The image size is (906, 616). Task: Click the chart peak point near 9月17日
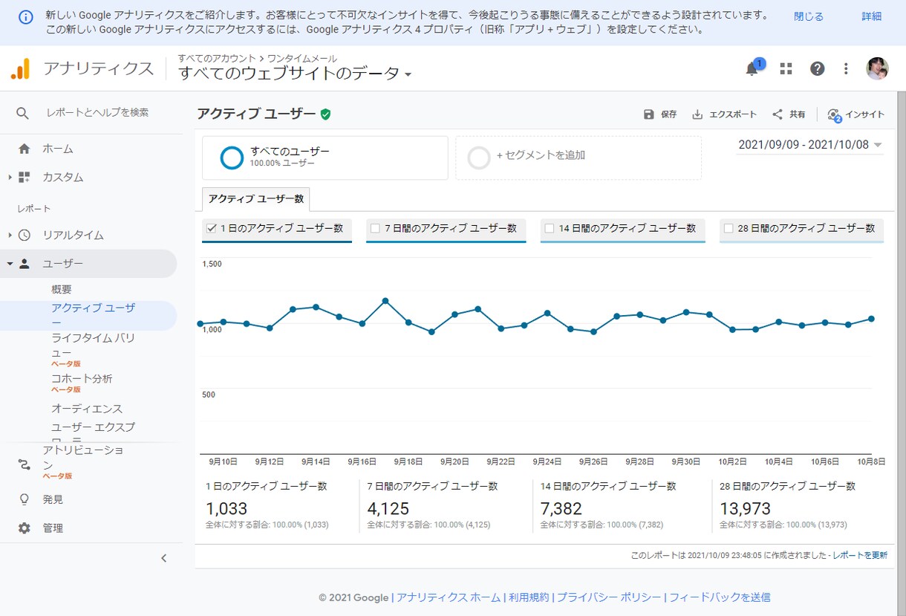pyautogui.click(x=385, y=301)
